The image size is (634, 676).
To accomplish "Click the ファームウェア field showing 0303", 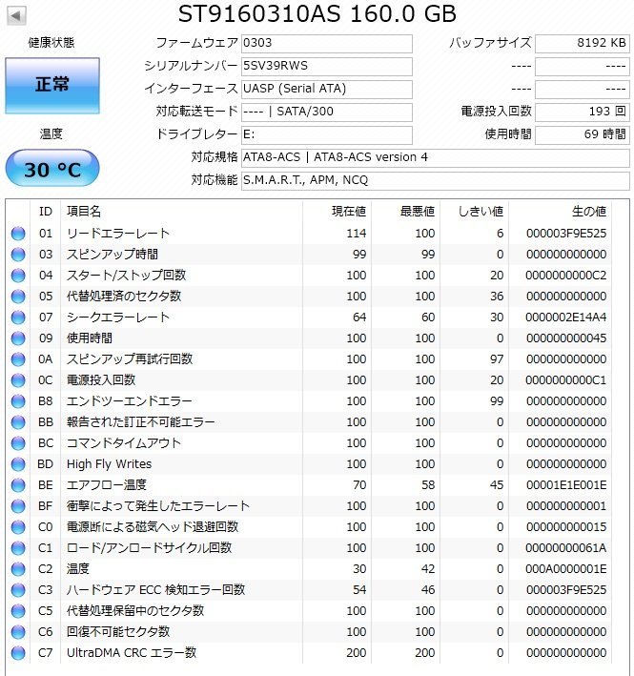I will click(327, 44).
